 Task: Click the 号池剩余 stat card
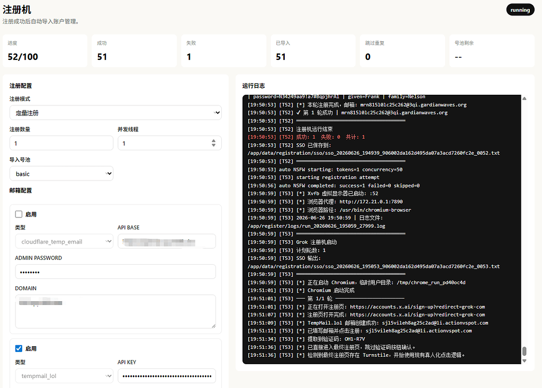click(x=492, y=50)
